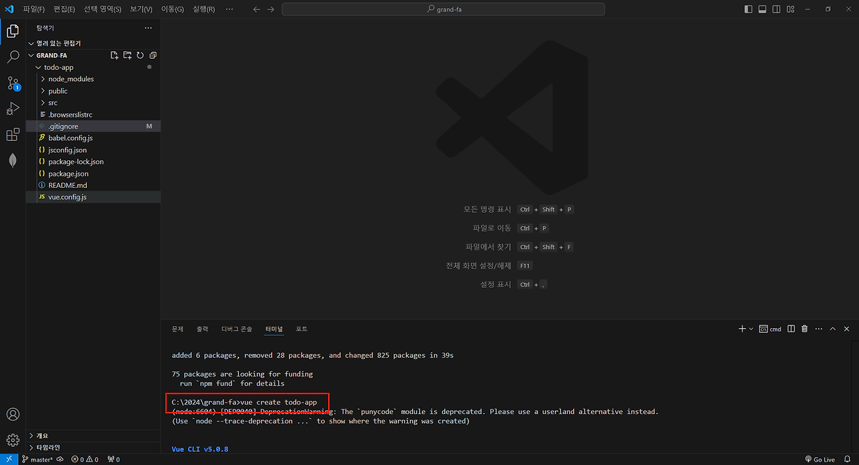
Task: Open the .gitignore file
Action: 93,126
